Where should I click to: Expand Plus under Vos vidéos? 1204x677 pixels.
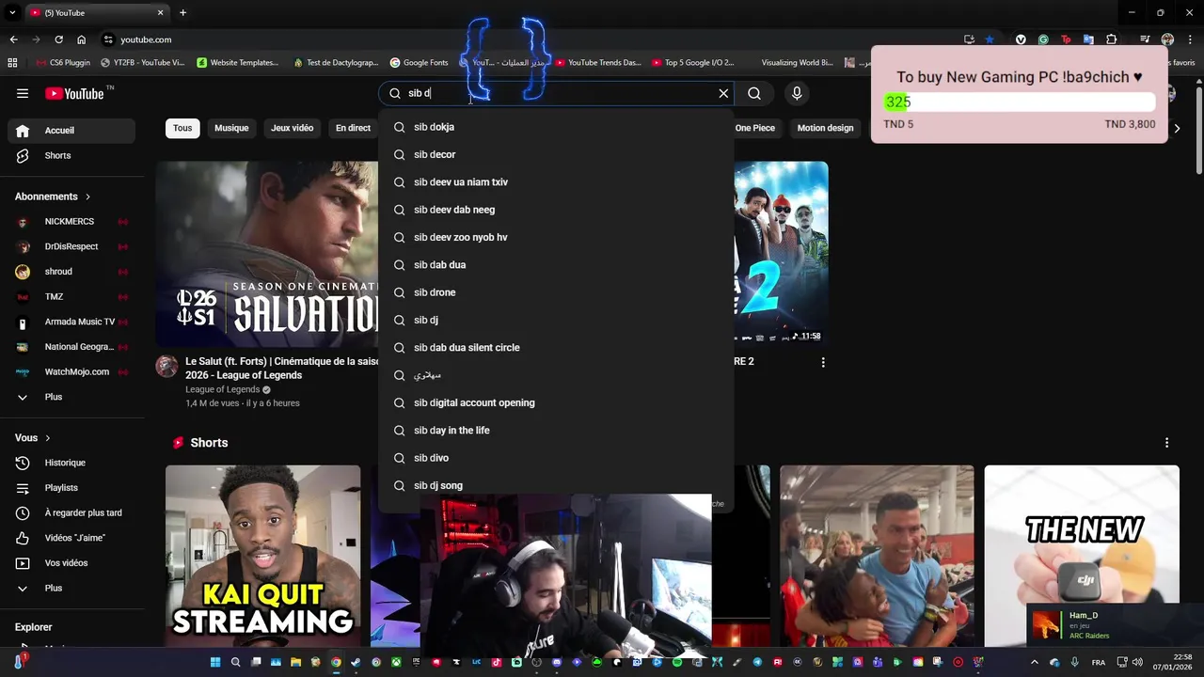coord(71,588)
